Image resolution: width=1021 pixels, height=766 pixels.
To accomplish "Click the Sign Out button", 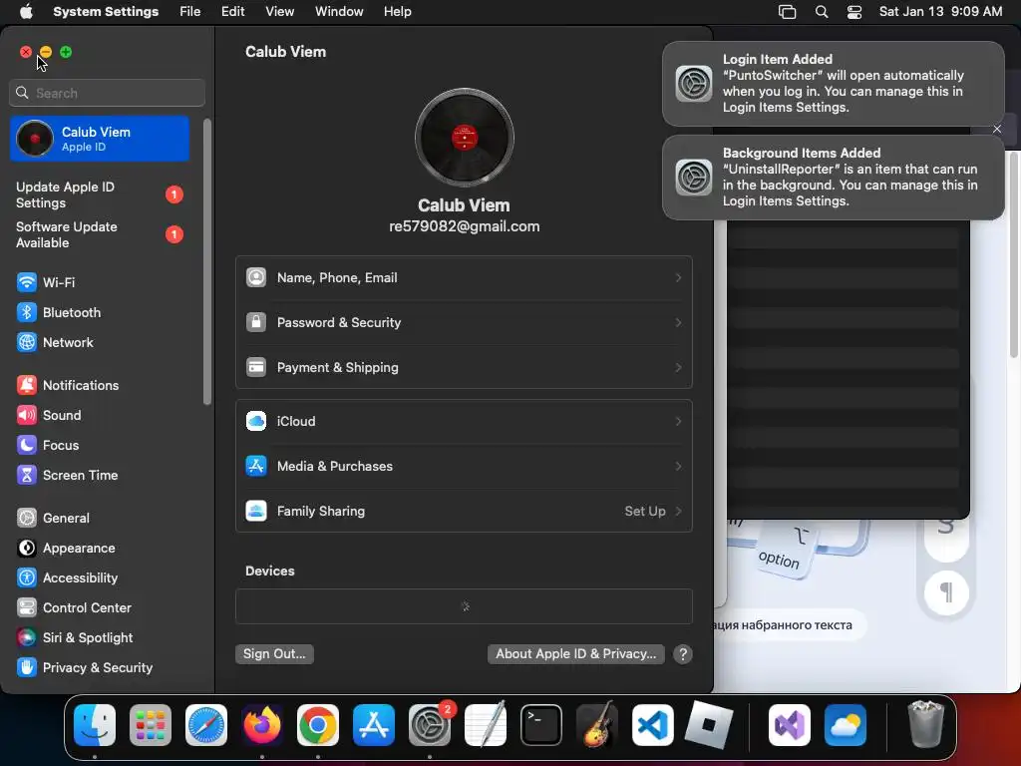I will point(274,654).
